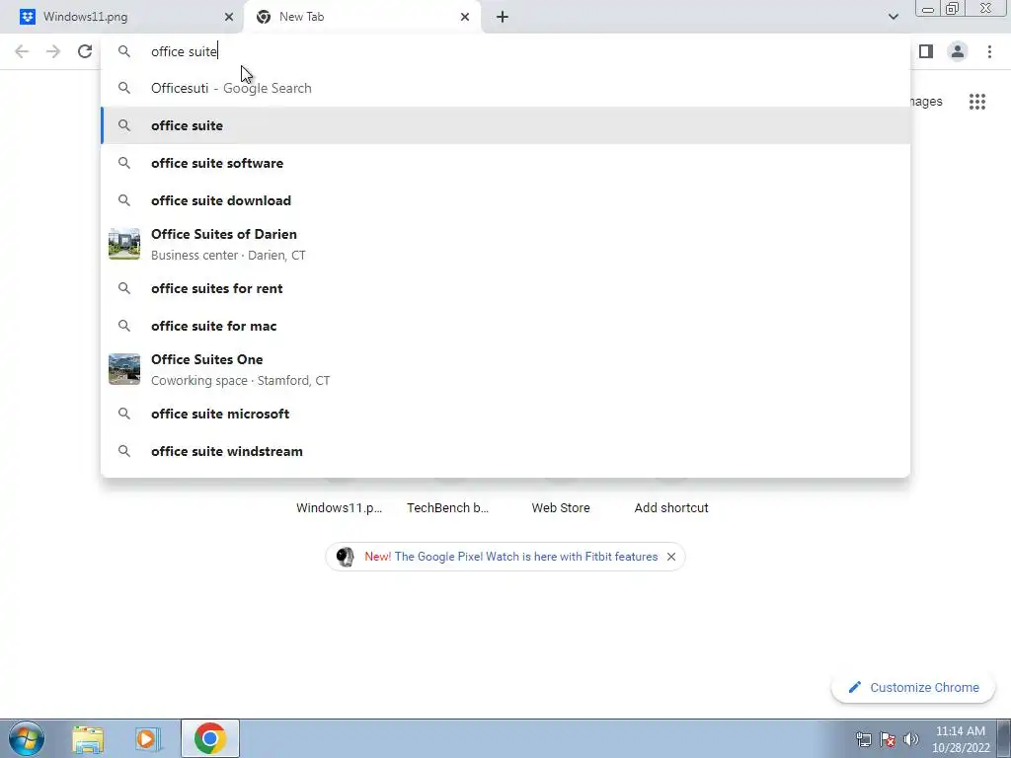This screenshot has height=758, width=1011.
Task: Select the 'office suite software' suggestion
Action: 505,163
